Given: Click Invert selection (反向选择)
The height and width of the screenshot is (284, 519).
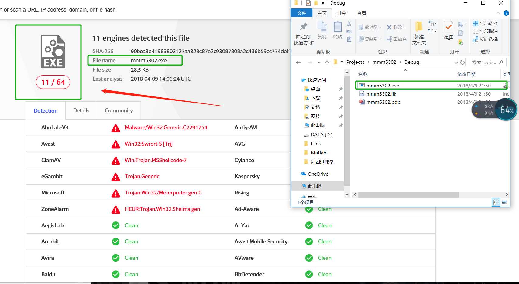Looking at the screenshot, I should pos(485,39).
